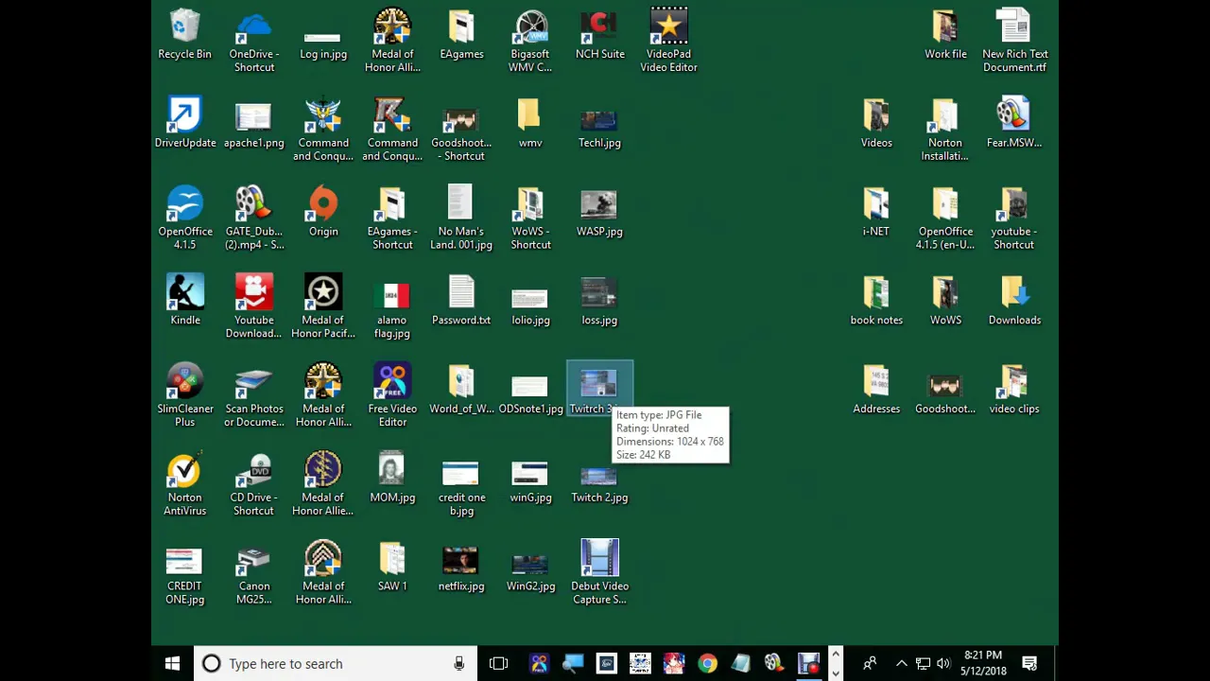Open the Action Center notifications icon
The image size is (1210, 681).
(1029, 664)
